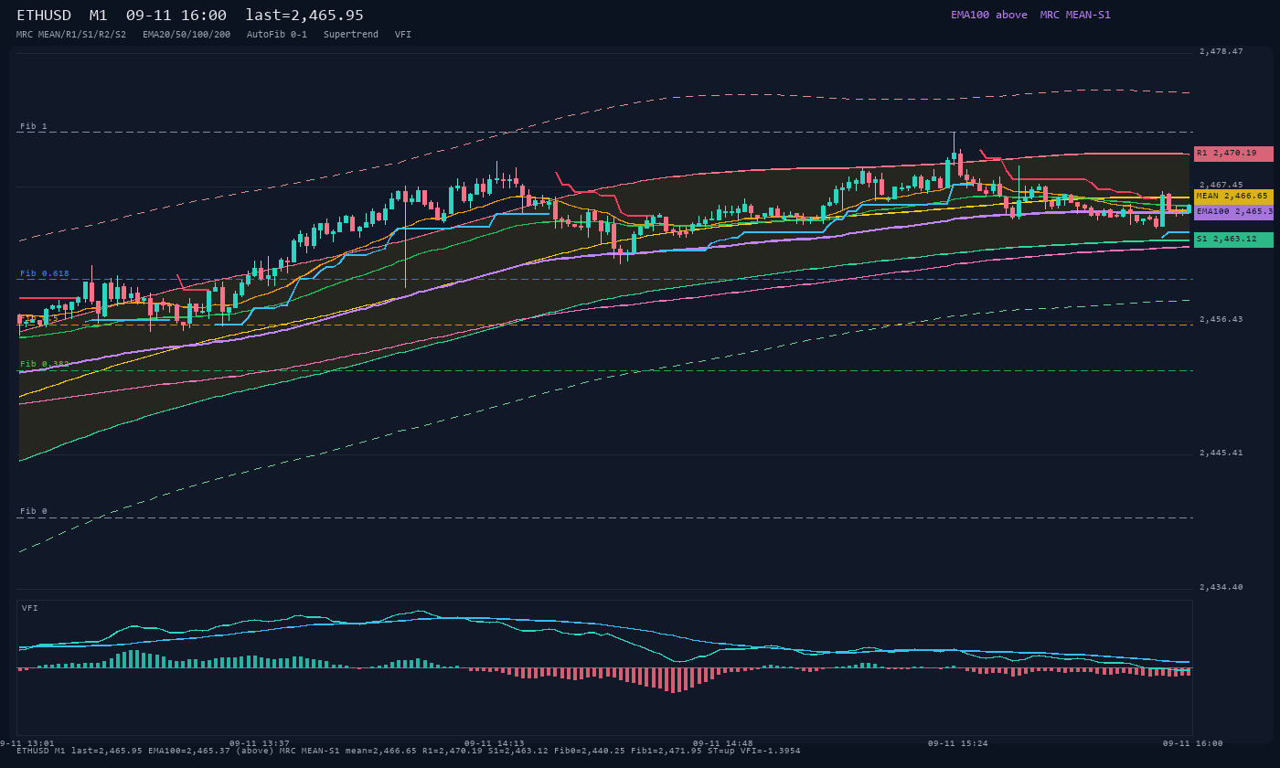Image resolution: width=1280 pixels, height=768 pixels.
Task: Click the VFI legend label in header
Action: 403,34
